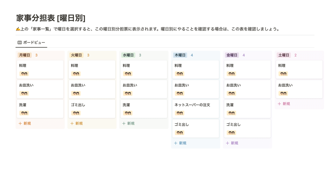Viewport: 326px width, 192px height.
Task: Click the count 4 beside 木曜日
Action: tap(192, 55)
